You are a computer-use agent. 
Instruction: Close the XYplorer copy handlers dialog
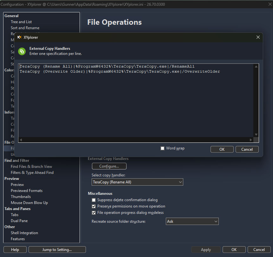click(258, 37)
